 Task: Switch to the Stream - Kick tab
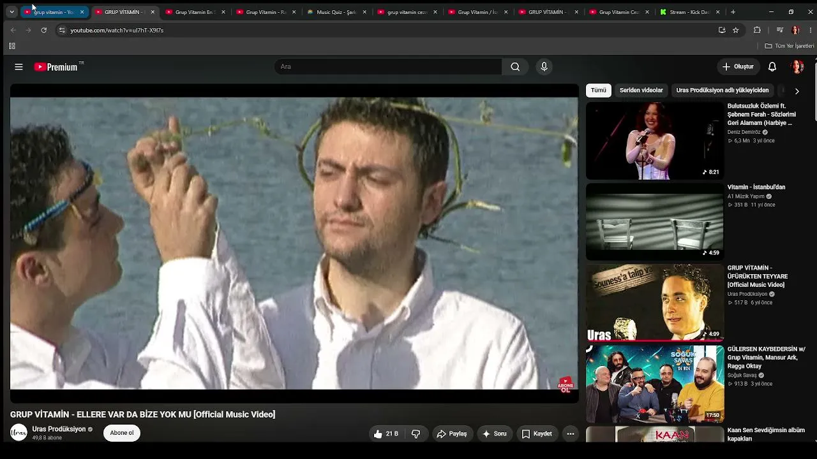point(689,12)
